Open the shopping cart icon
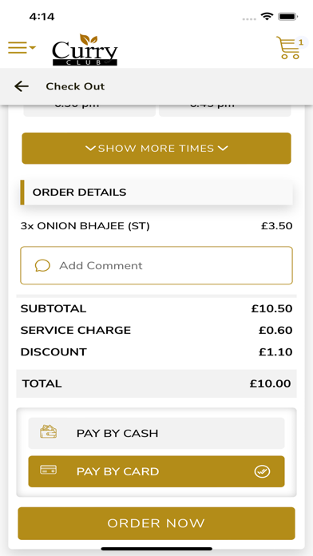The width and height of the screenshot is (313, 556). (x=287, y=48)
